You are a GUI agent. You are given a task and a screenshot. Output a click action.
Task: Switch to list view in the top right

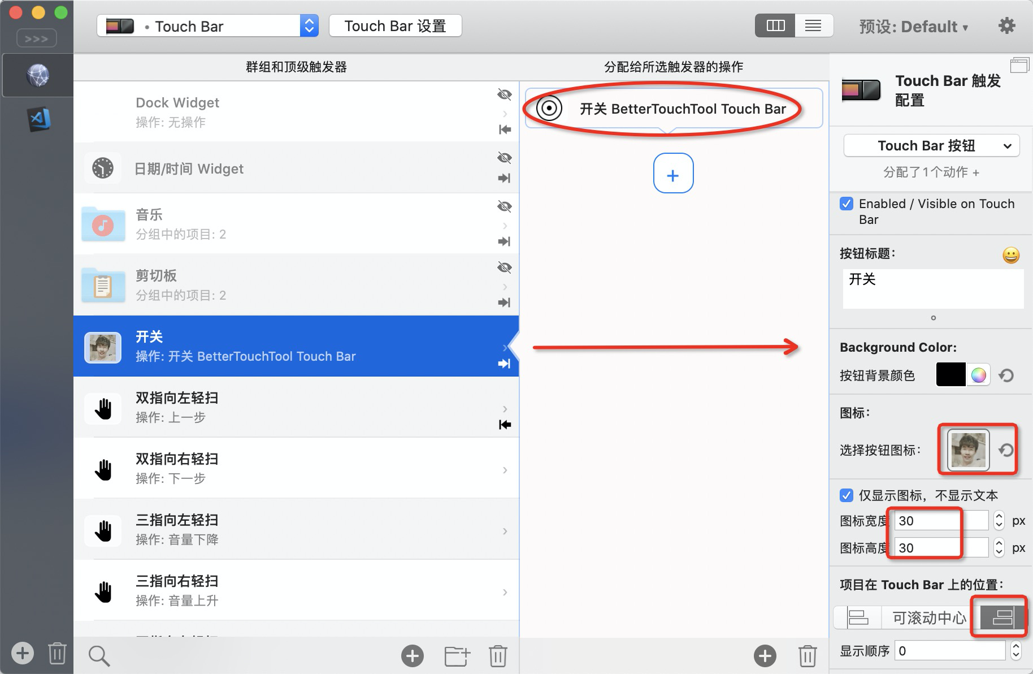coord(814,25)
